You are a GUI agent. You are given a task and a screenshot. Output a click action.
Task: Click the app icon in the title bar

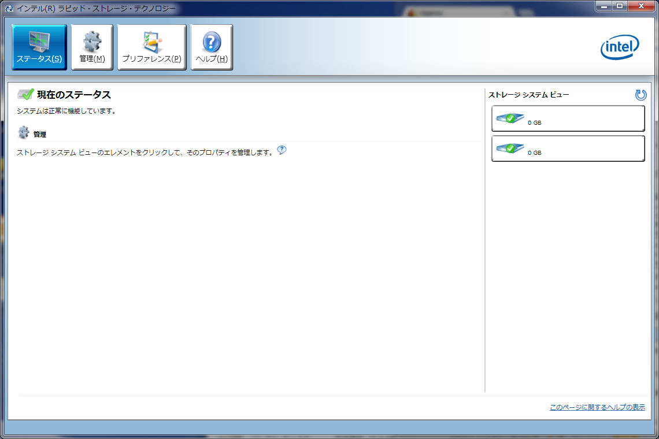(9, 8)
